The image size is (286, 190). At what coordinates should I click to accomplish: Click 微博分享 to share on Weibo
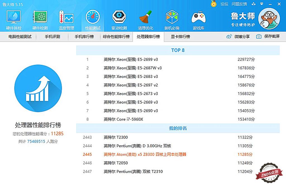click(238, 36)
